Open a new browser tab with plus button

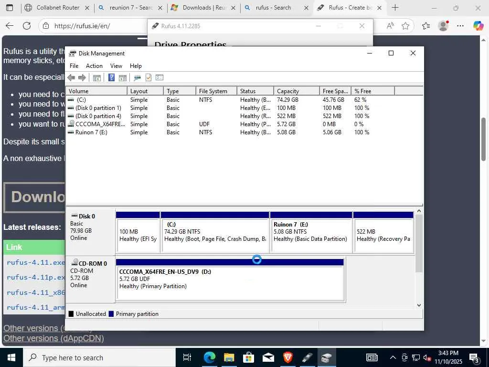(395, 8)
